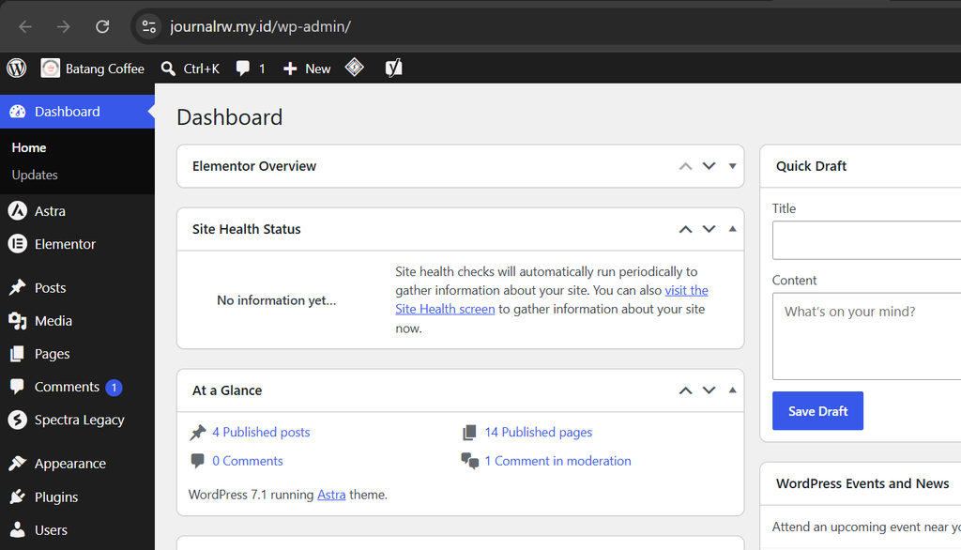Open the Yoast SEO icon in admin bar
Viewport: 961px width, 550px height.
[x=393, y=68]
